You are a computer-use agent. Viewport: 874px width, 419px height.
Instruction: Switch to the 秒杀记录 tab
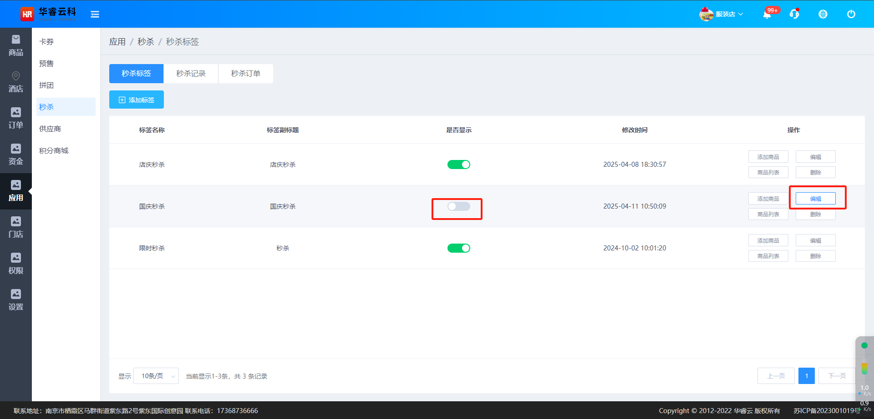(x=191, y=74)
